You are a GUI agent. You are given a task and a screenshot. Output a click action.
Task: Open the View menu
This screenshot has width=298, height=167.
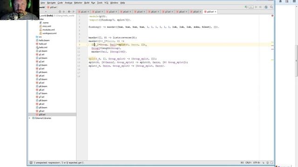point(43,3)
